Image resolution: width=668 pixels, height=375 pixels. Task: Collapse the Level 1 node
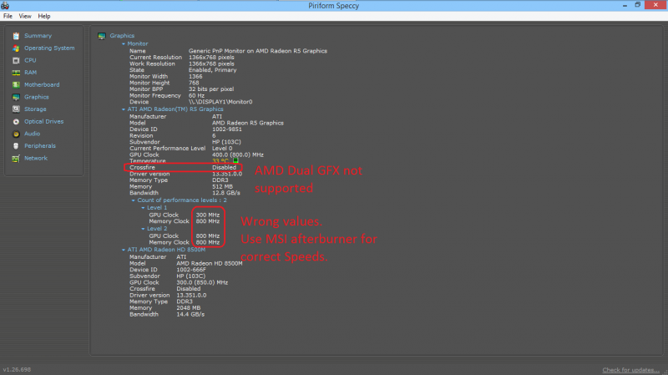pyautogui.click(x=143, y=208)
